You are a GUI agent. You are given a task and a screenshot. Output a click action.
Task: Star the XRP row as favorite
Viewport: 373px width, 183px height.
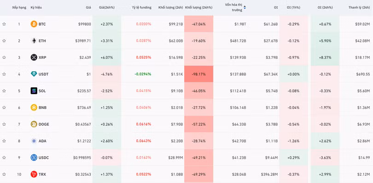pyautogui.click(x=4, y=57)
